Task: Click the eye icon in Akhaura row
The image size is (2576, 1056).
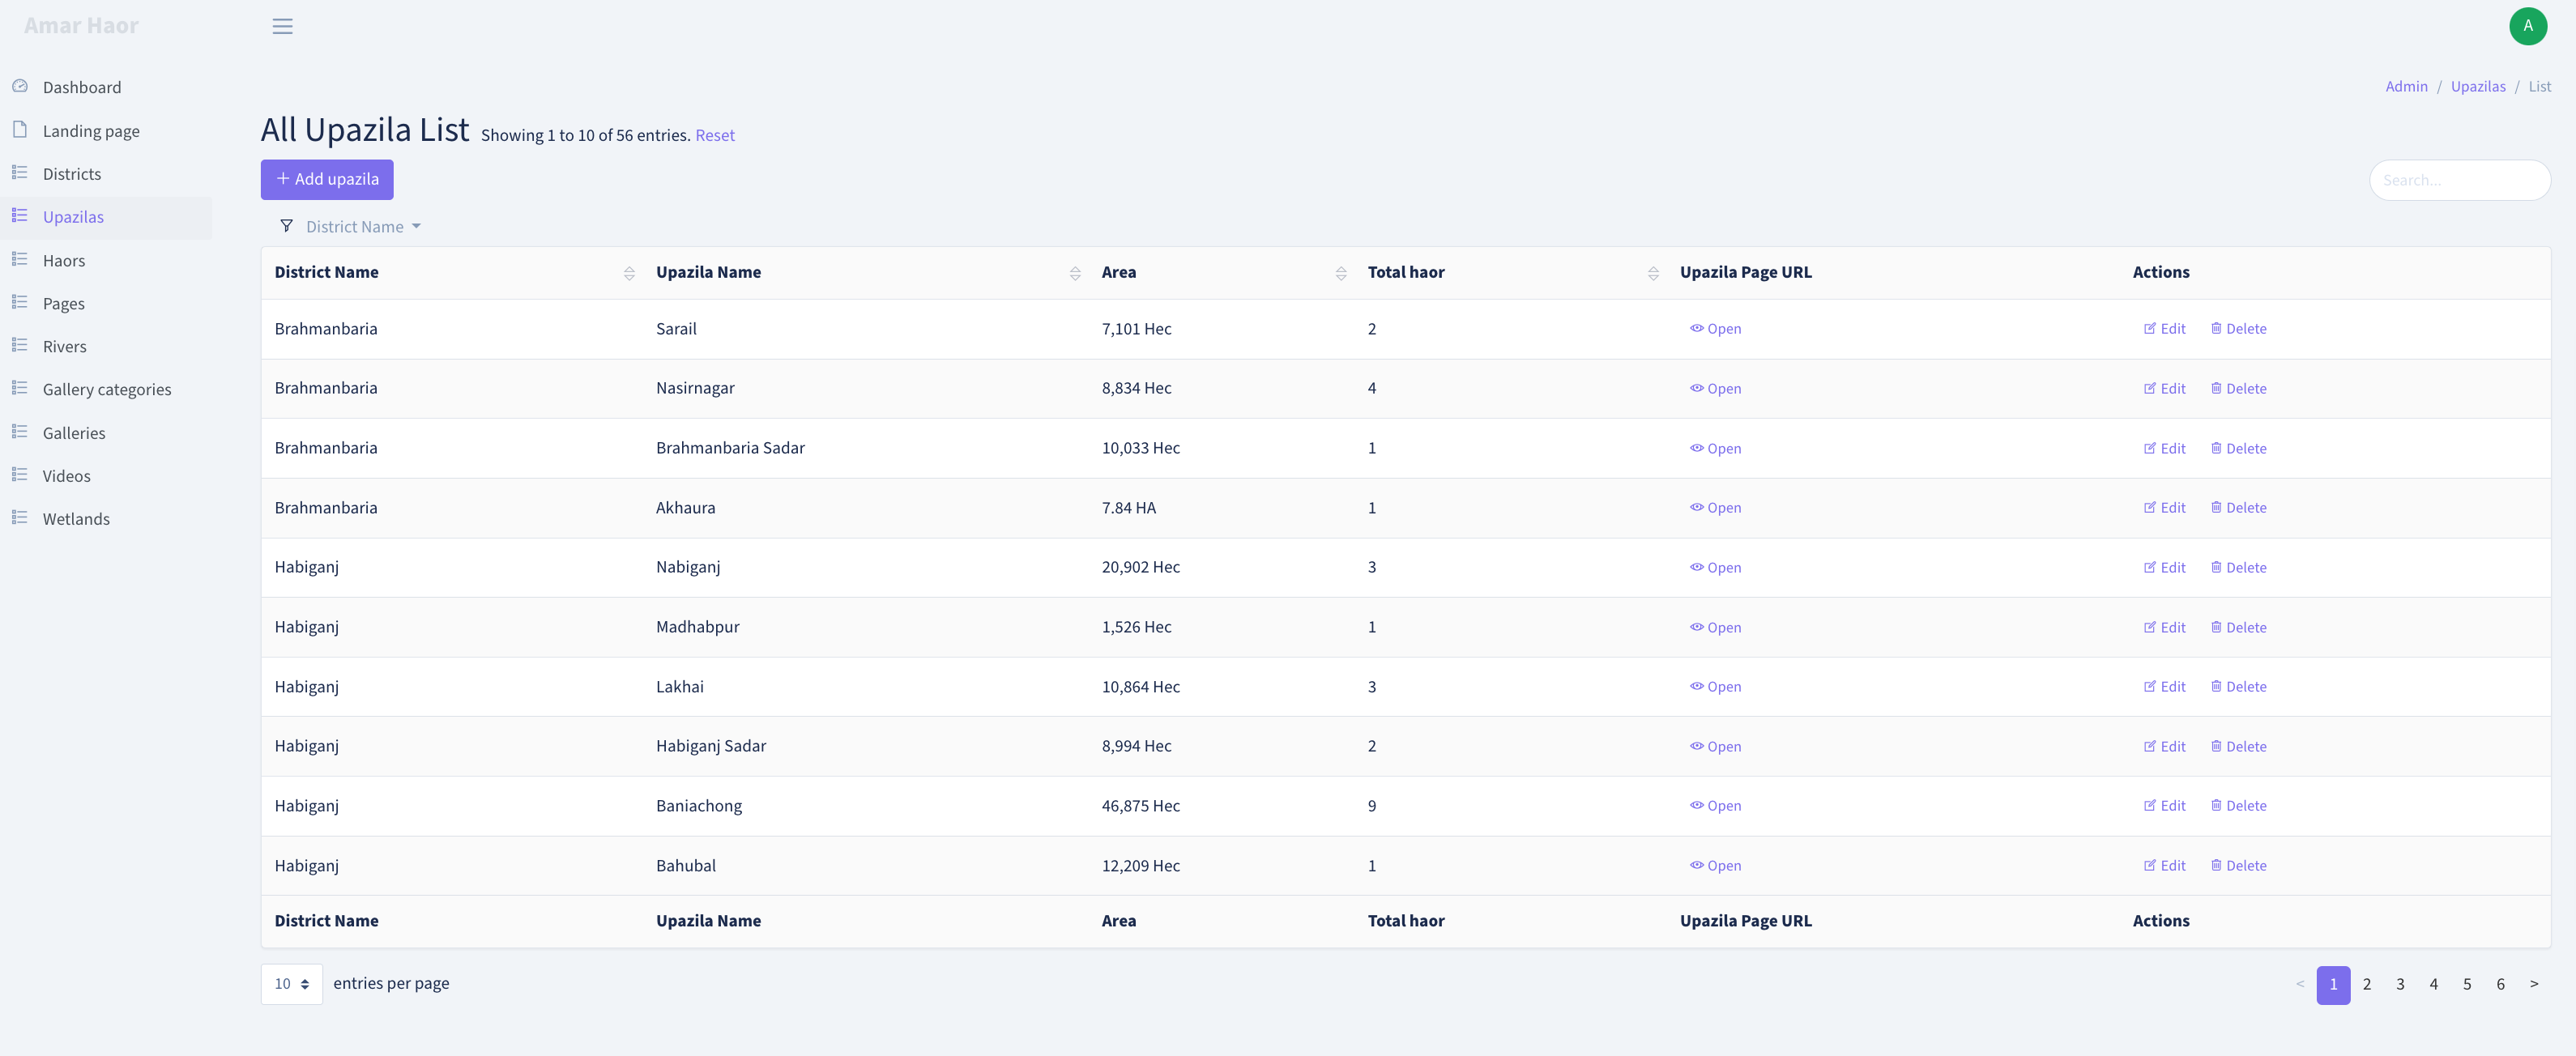Action: 1696,507
